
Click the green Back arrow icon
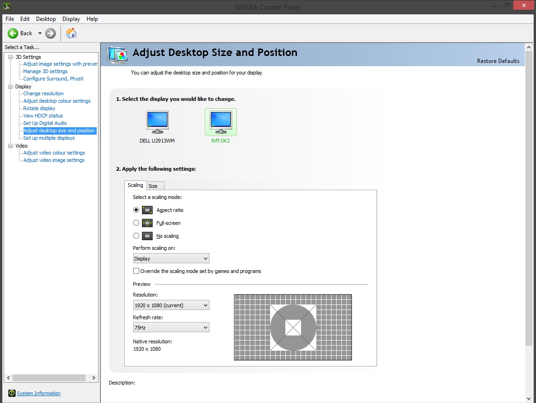click(x=13, y=33)
